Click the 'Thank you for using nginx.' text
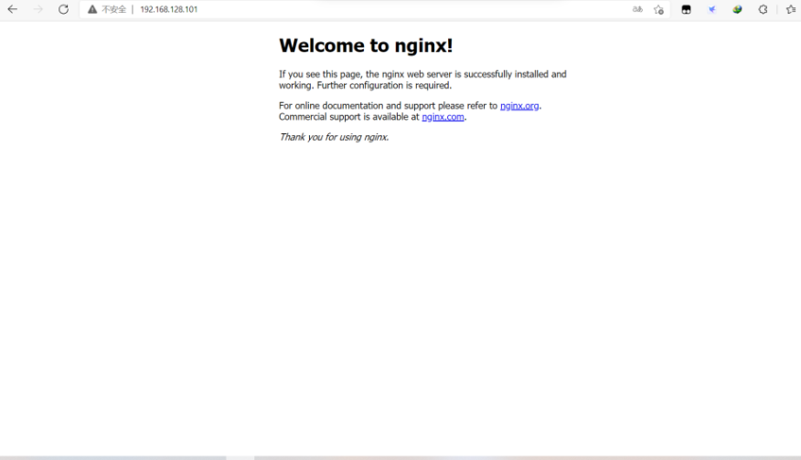The image size is (801, 460). coord(334,137)
